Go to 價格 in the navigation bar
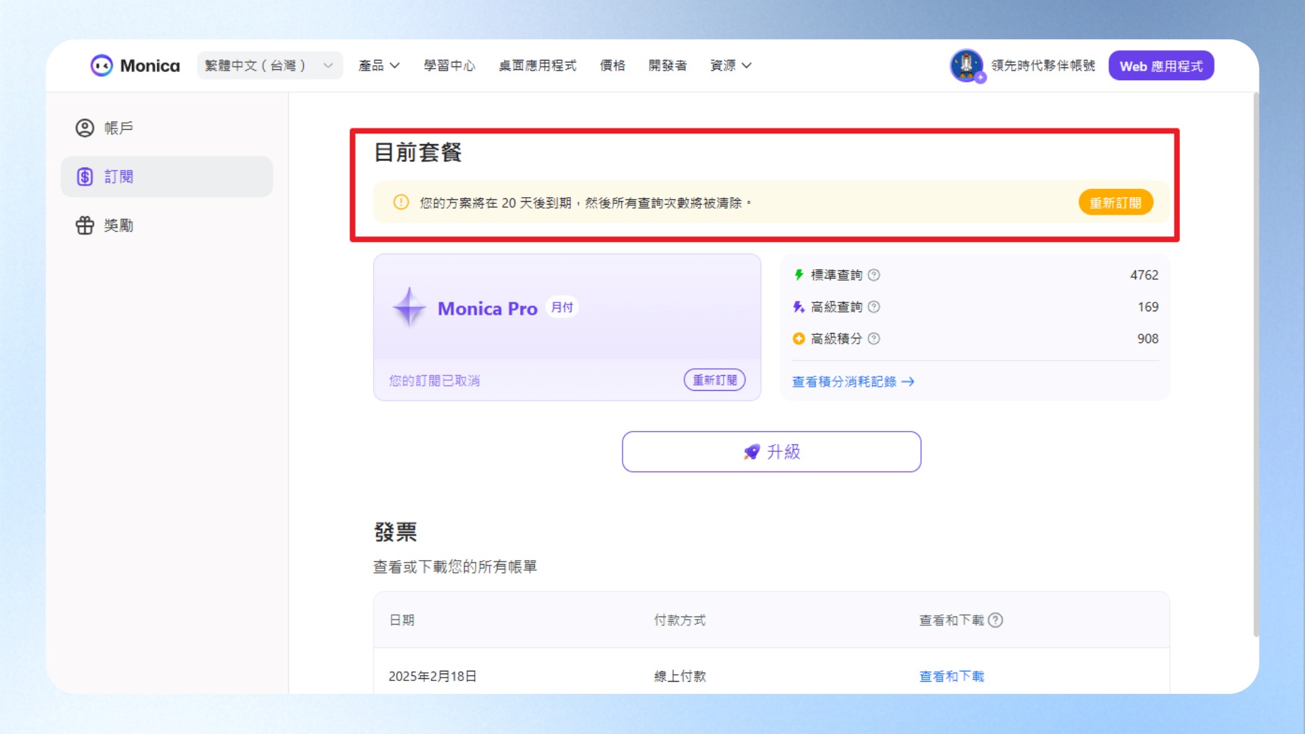 612,66
